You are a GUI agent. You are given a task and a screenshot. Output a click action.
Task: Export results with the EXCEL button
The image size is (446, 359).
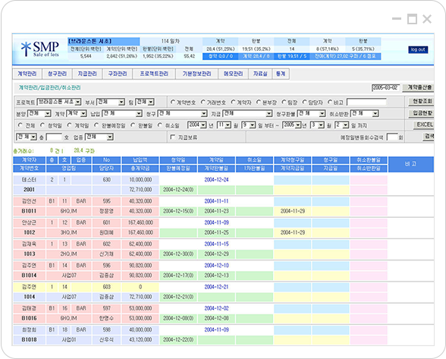click(423, 124)
